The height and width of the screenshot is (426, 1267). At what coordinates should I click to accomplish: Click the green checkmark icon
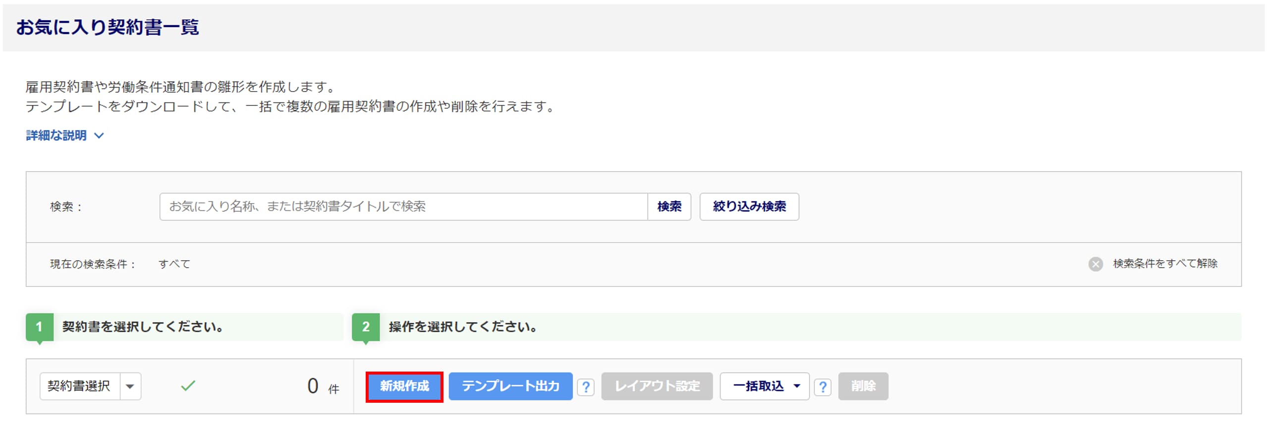click(188, 386)
